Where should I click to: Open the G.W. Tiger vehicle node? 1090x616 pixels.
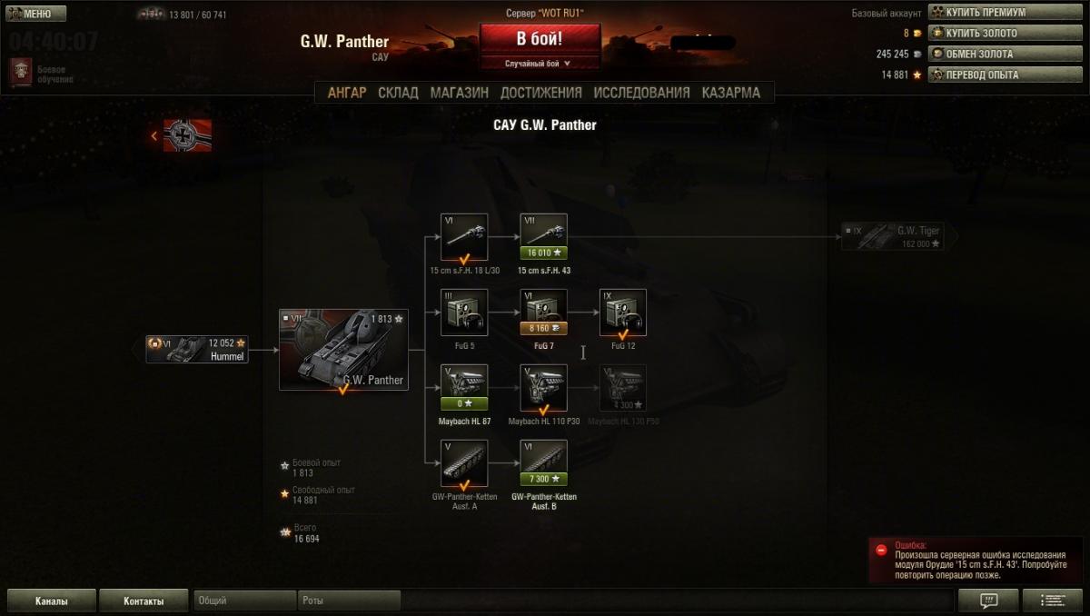tap(899, 236)
